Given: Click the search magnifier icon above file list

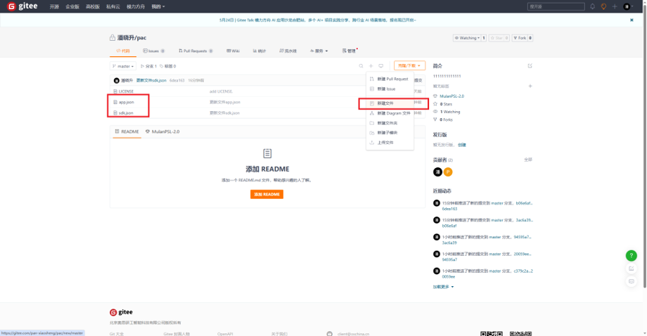Looking at the screenshot, I should 361,66.
